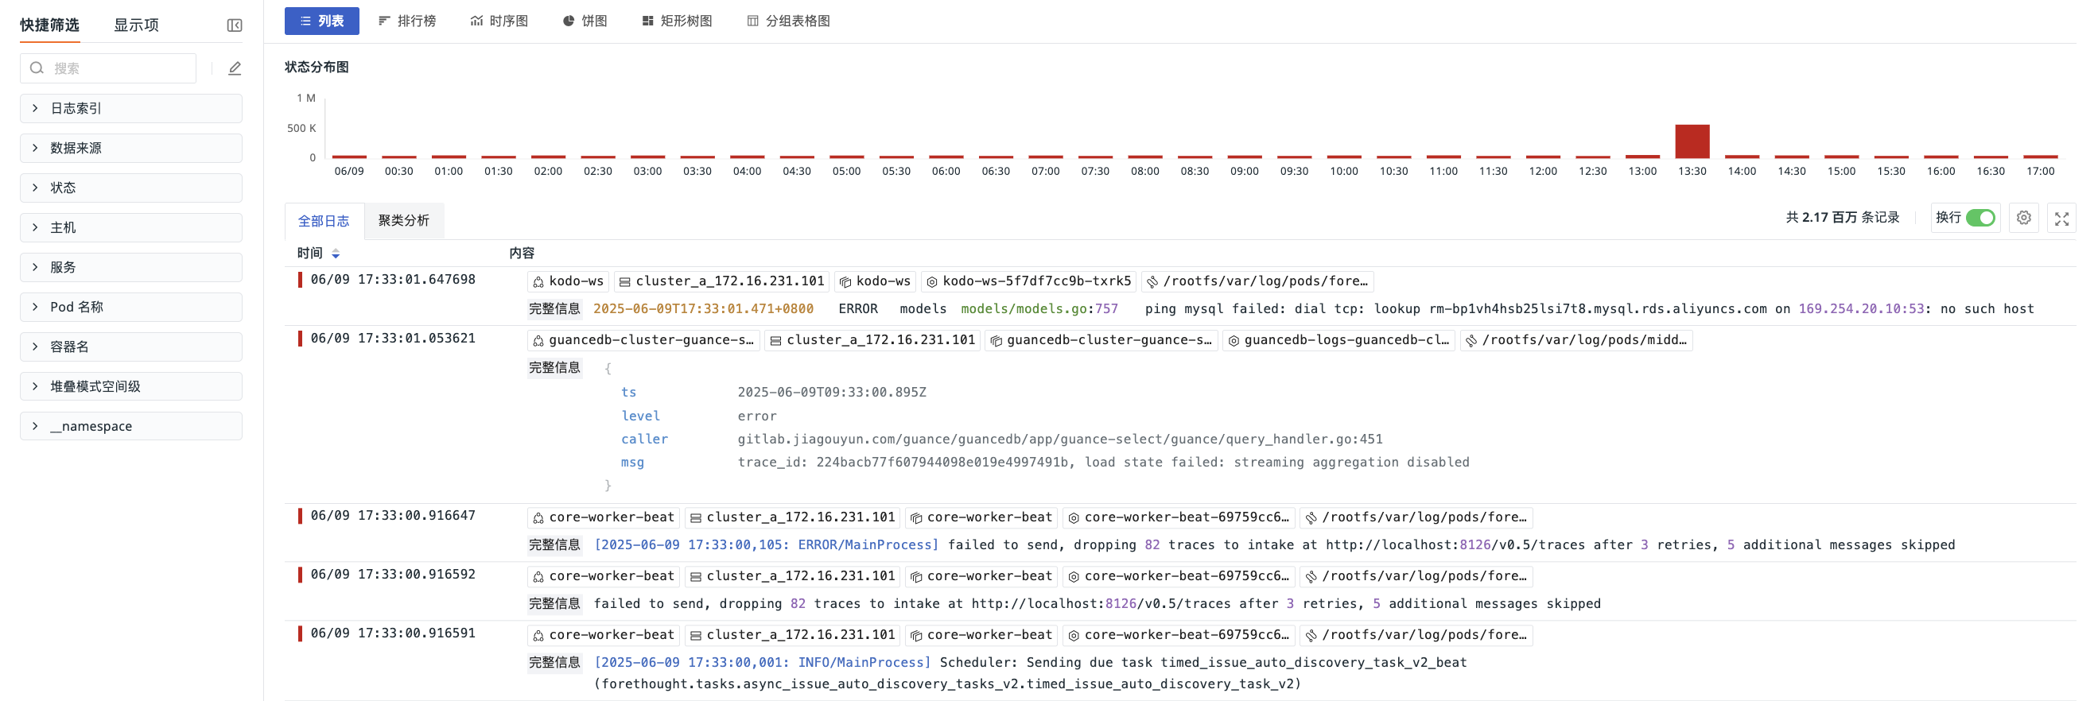
Task: Click [2025-06-09 17:33:00,105: ERROR/MainProcess] text
Action: [x=766, y=545]
